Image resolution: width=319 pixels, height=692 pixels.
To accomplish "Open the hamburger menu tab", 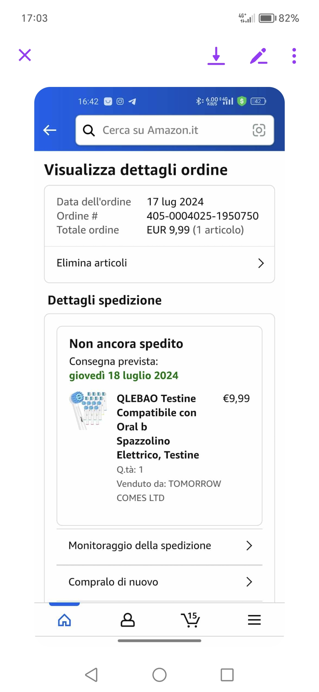I will [x=254, y=620].
